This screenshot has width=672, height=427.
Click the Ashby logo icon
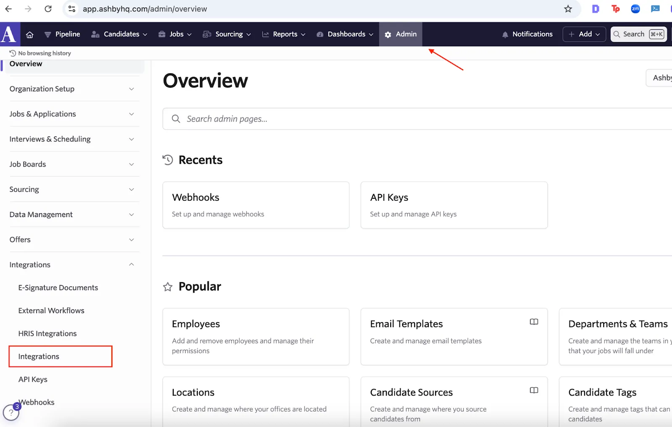click(10, 34)
